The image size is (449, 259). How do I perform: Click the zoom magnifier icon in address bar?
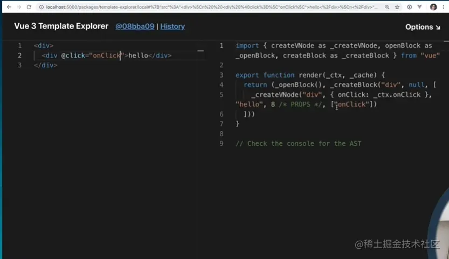click(387, 7)
